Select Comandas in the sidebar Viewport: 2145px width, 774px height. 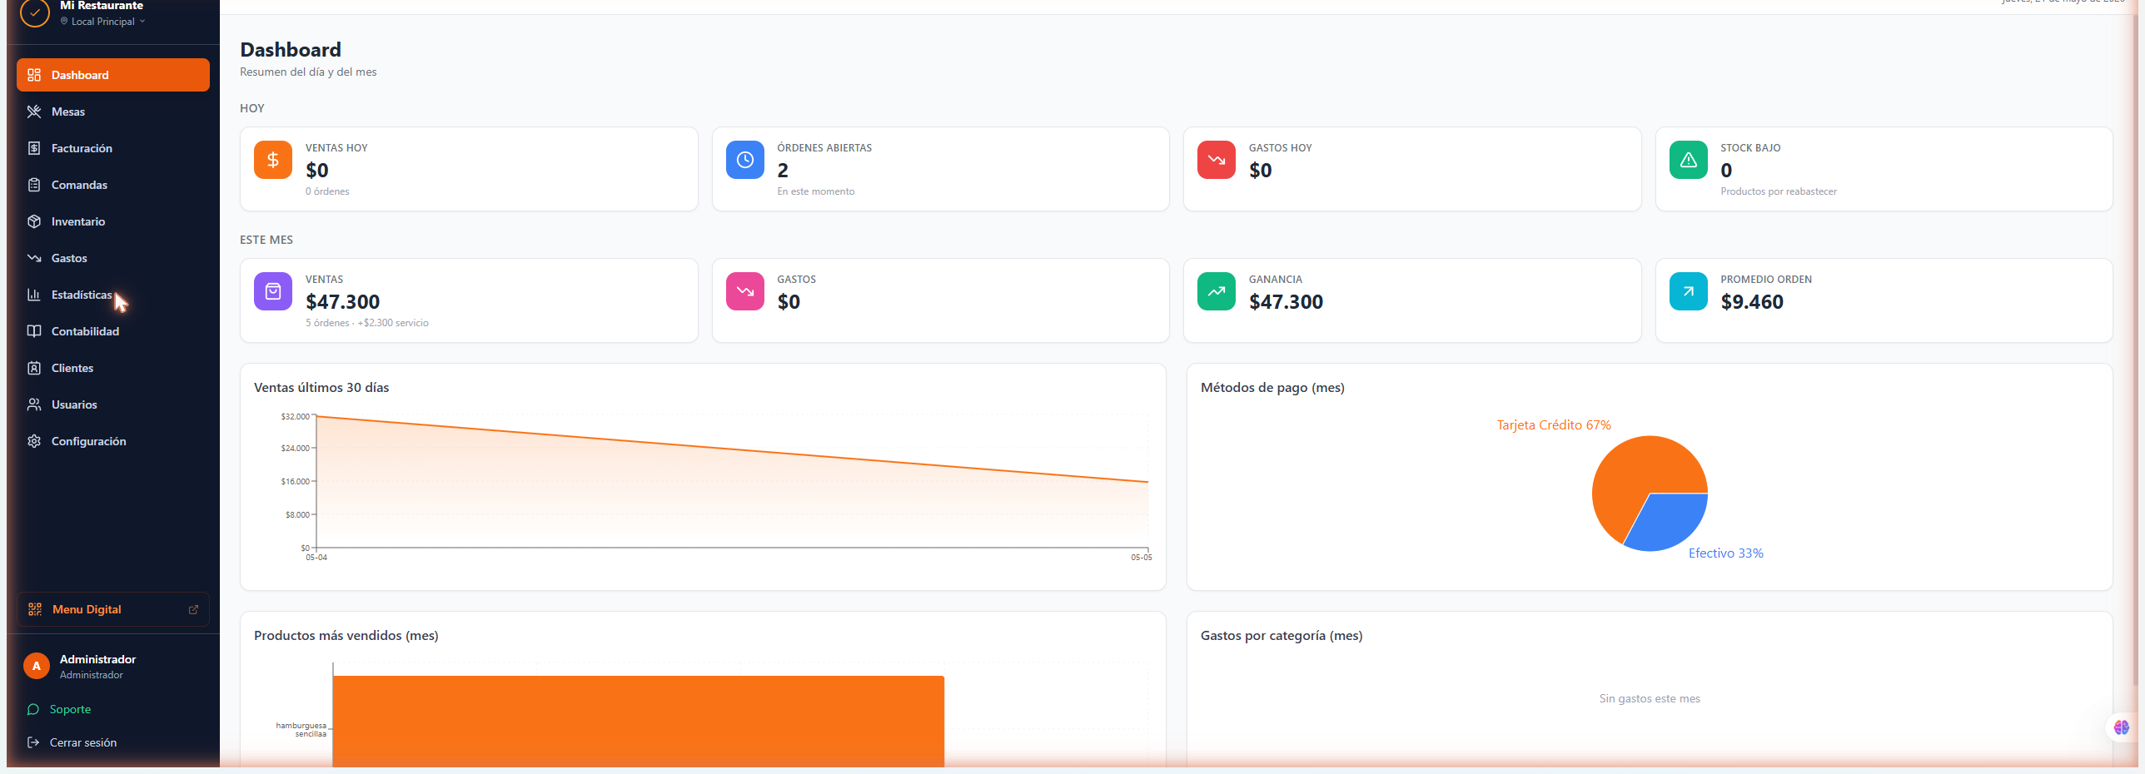[112, 185]
